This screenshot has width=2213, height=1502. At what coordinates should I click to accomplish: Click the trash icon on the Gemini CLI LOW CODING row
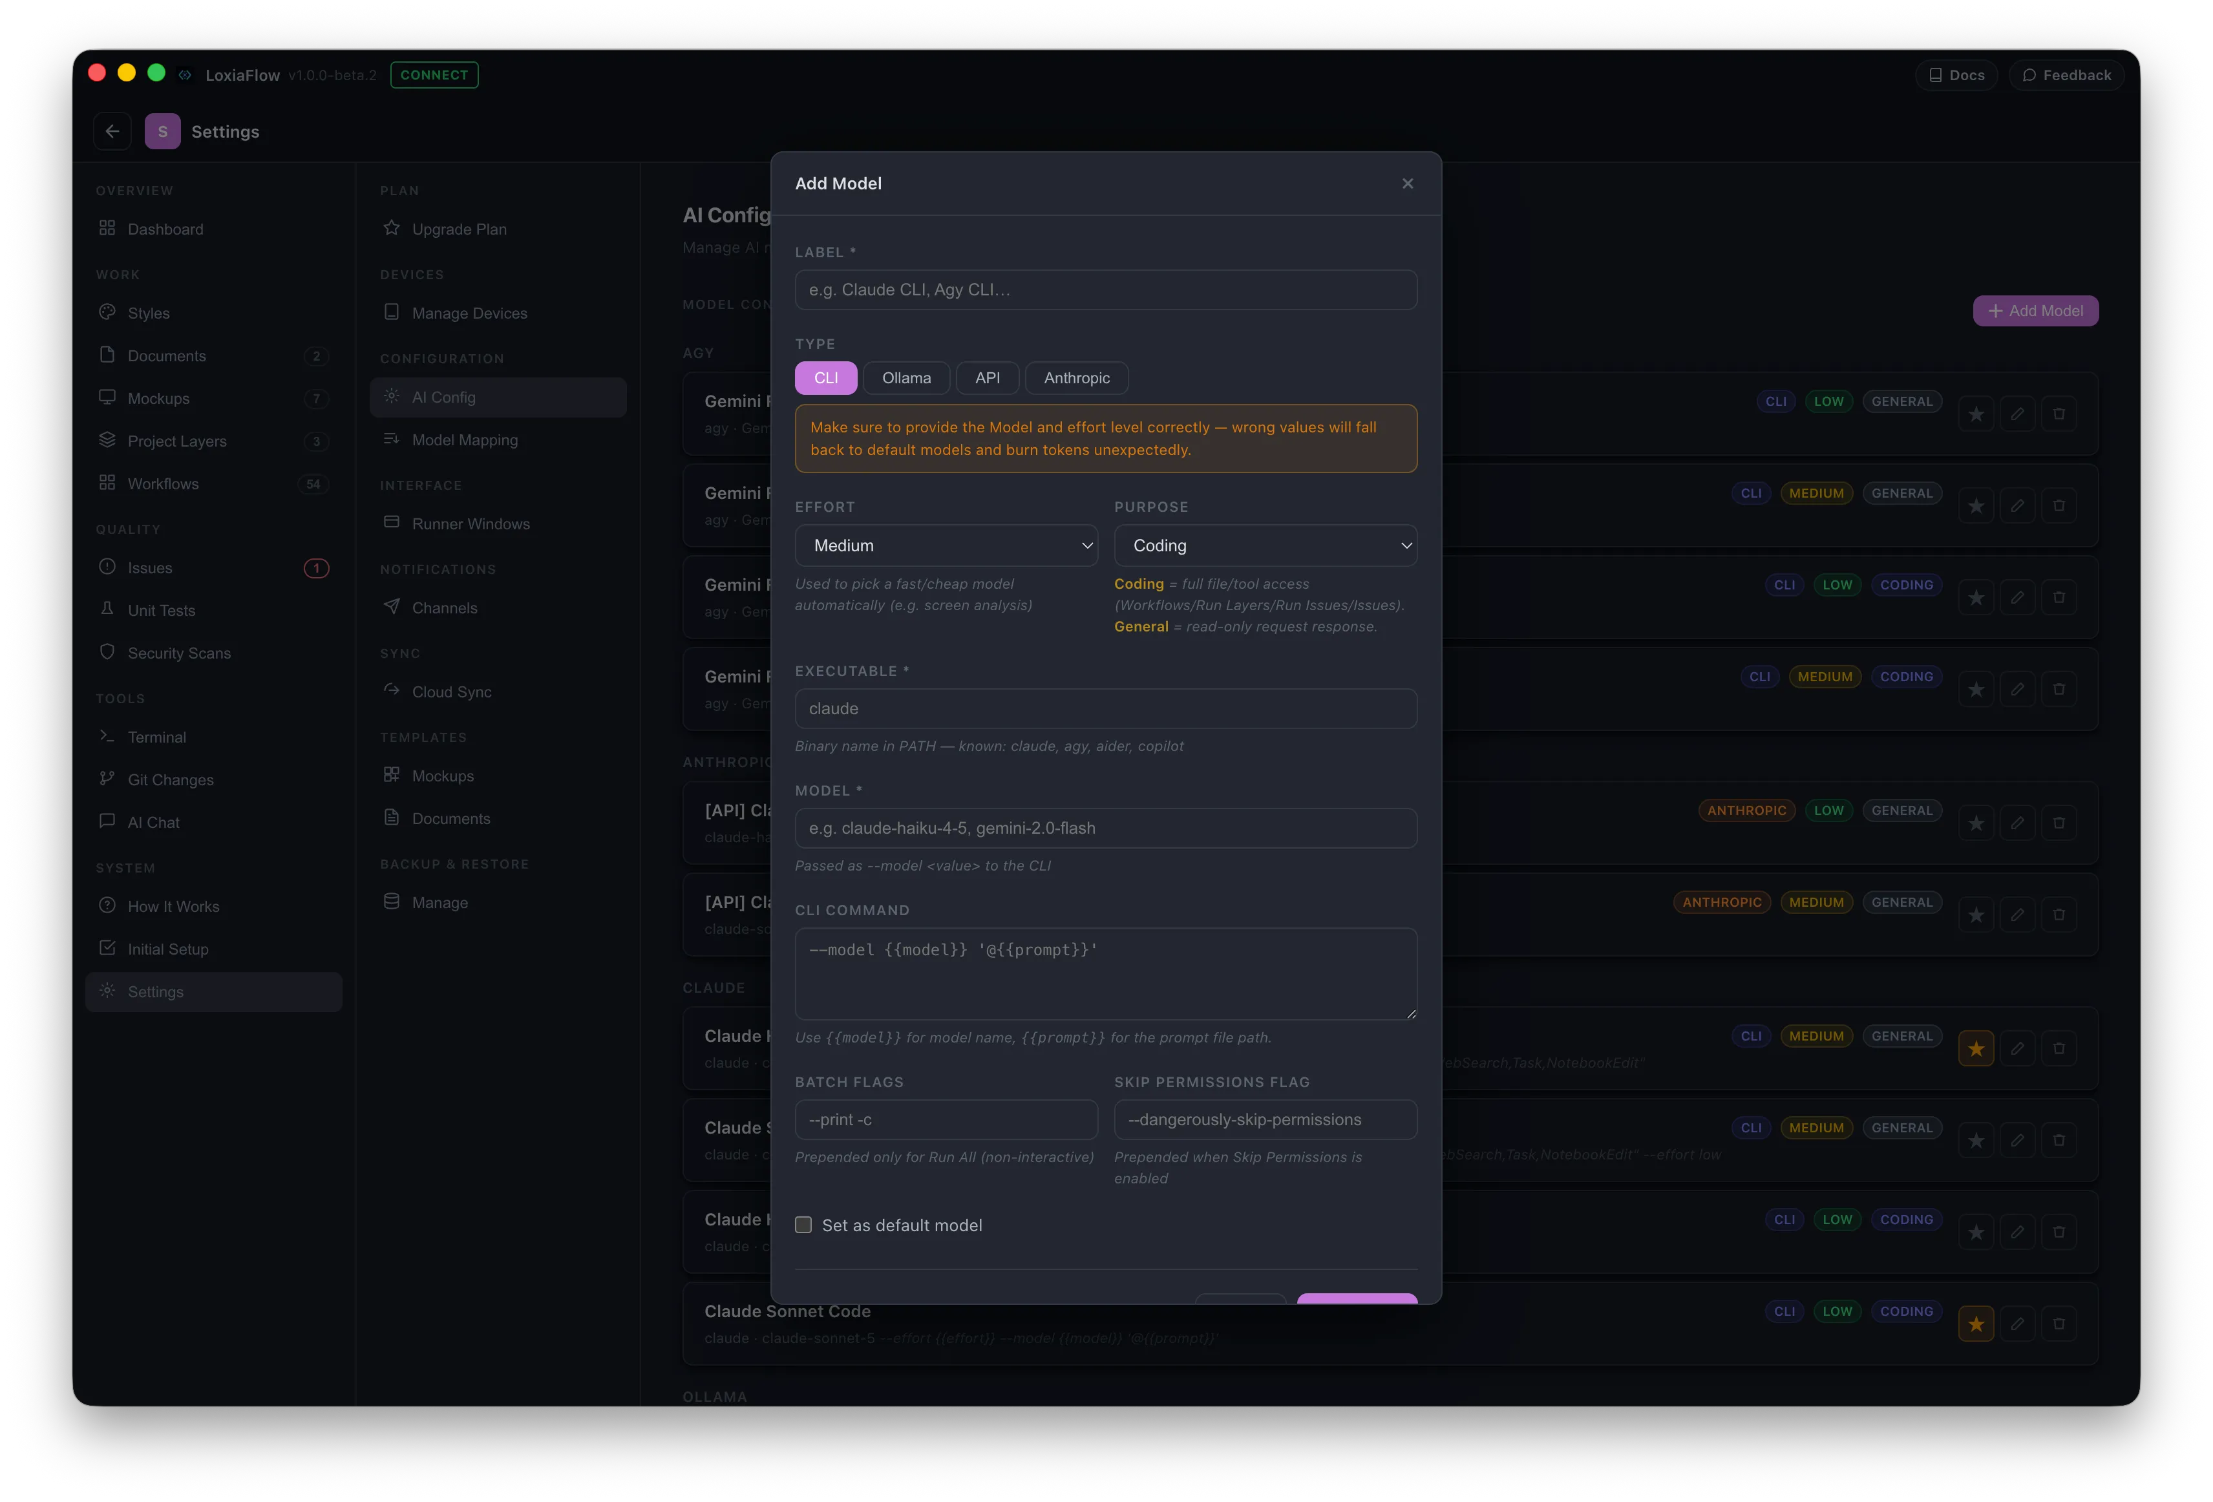click(x=2059, y=598)
